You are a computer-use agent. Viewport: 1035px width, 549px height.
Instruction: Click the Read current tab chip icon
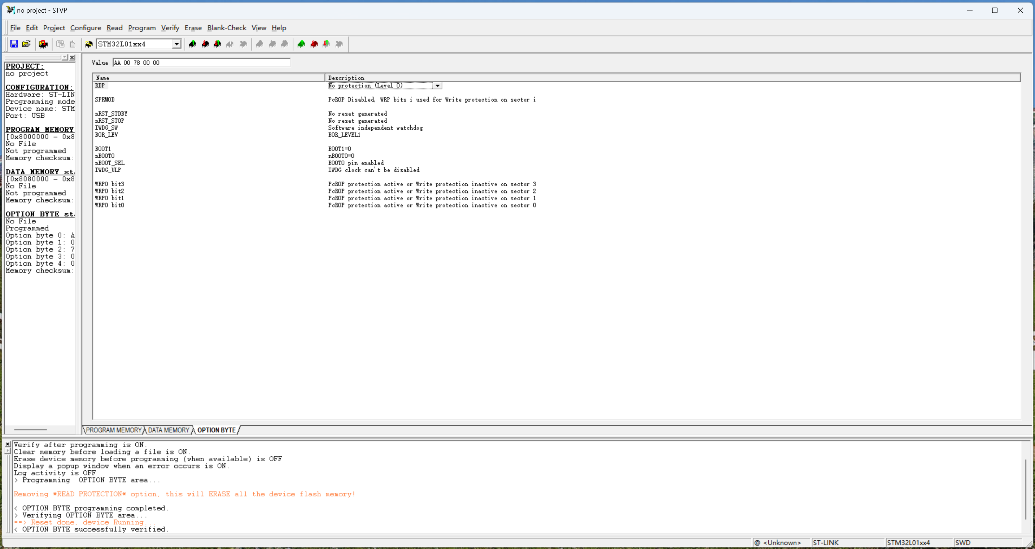click(192, 44)
